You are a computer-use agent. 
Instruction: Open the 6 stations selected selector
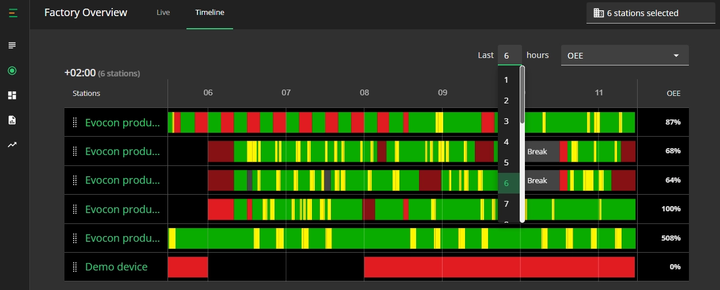[x=650, y=13]
